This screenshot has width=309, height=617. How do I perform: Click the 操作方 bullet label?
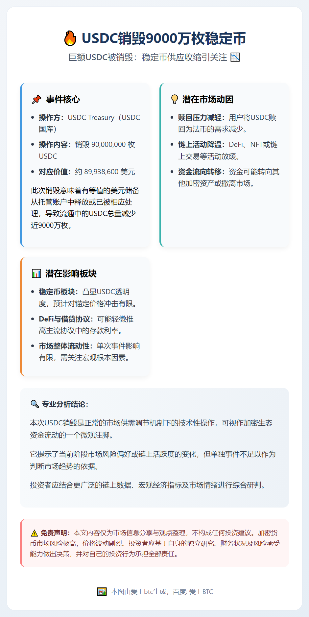52,117
